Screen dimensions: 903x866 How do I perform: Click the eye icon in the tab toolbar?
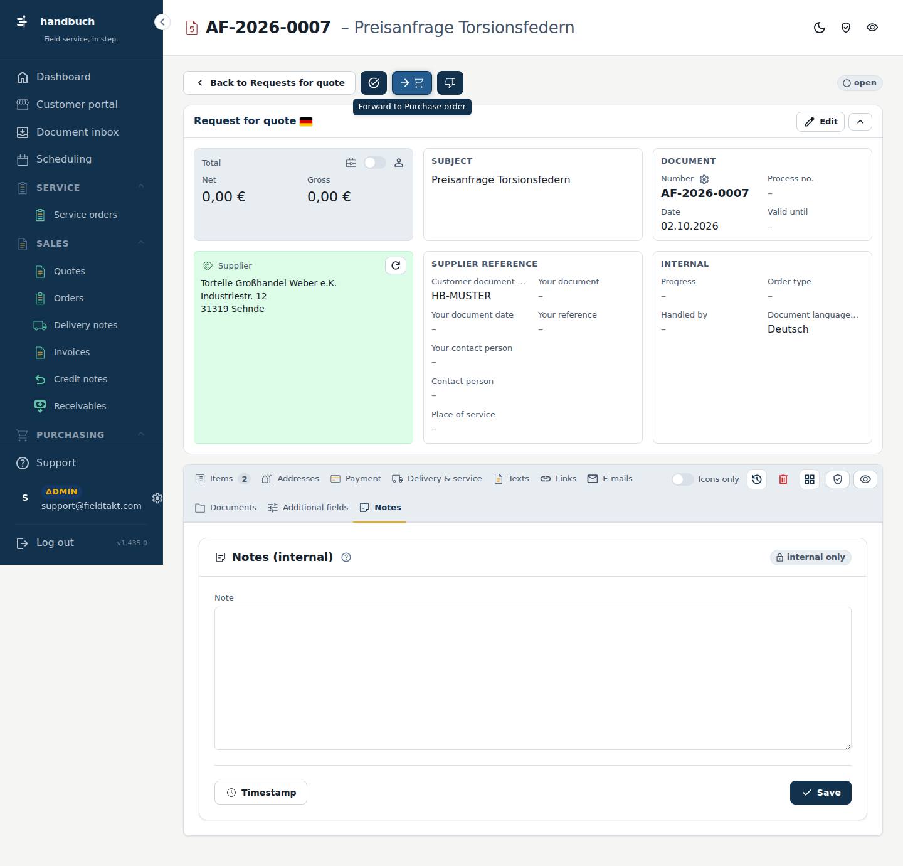point(865,479)
